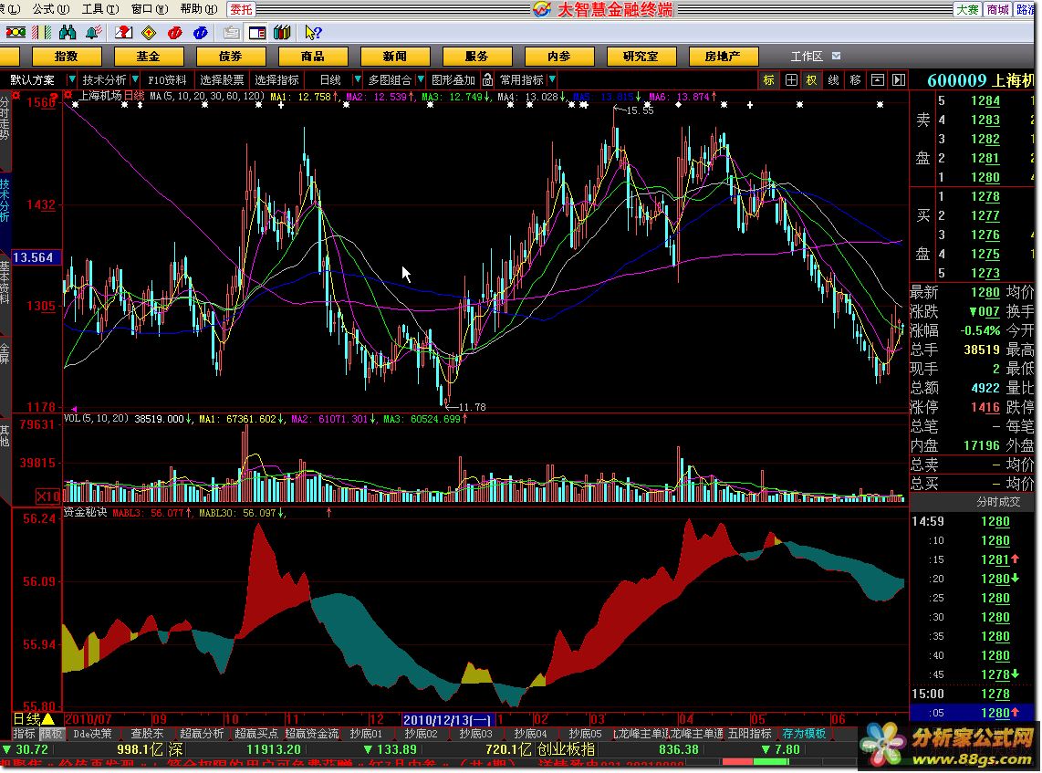Expand the 多图组合 dropdown arrow
This screenshot has height=773, width=1042.
coord(420,79)
